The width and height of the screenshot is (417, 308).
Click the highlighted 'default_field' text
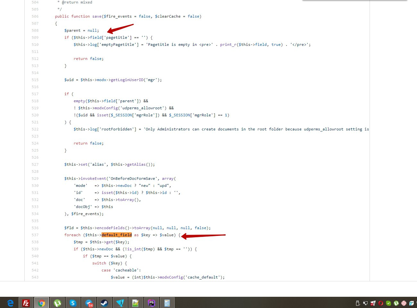coord(117,235)
